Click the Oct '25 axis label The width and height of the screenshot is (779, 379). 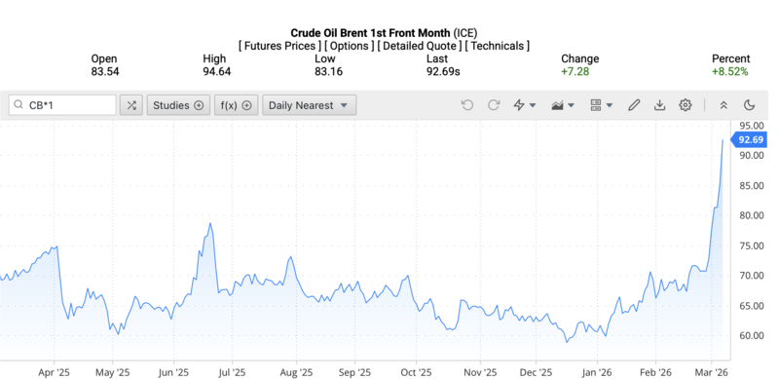click(x=416, y=371)
